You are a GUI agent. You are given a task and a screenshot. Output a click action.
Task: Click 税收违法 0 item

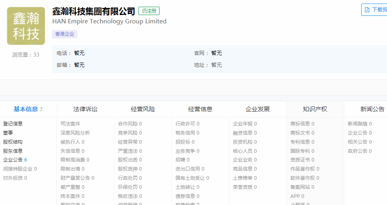[130, 196]
